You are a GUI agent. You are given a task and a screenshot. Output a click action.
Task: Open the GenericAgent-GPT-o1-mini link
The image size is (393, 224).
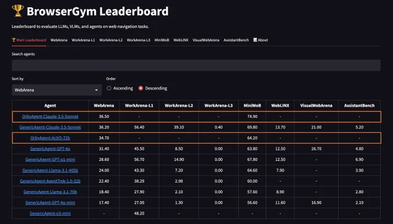point(50,160)
